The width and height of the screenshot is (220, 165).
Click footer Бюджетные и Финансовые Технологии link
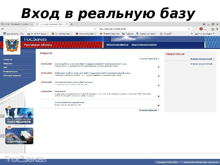point(201,162)
